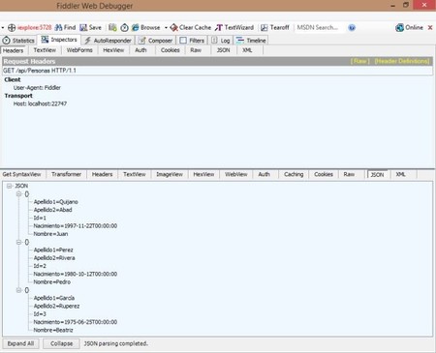Screen dimensions: 436x353
Task: Open the WebForms request tab
Action: pyautogui.click(x=79, y=50)
